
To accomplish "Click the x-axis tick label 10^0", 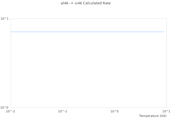I will tap(115, 111).
